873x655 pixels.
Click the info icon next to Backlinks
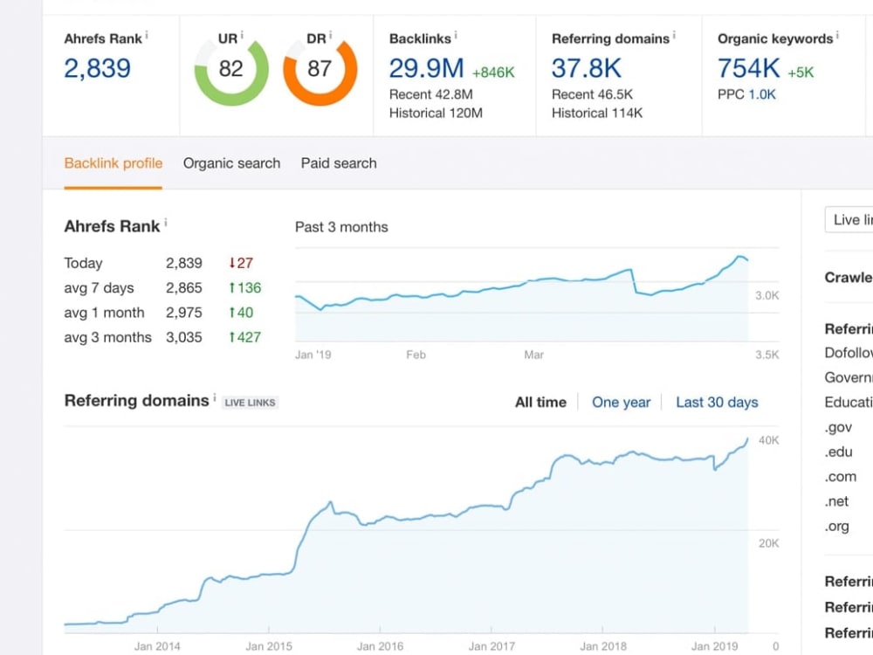[x=456, y=35]
